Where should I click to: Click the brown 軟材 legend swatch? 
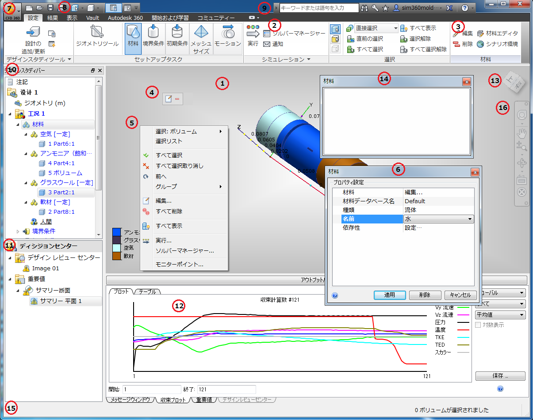pyautogui.click(x=117, y=256)
